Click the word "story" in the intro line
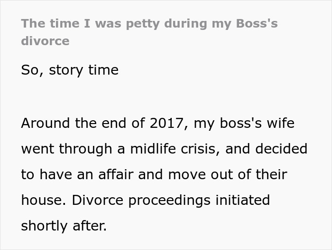 (66, 70)
